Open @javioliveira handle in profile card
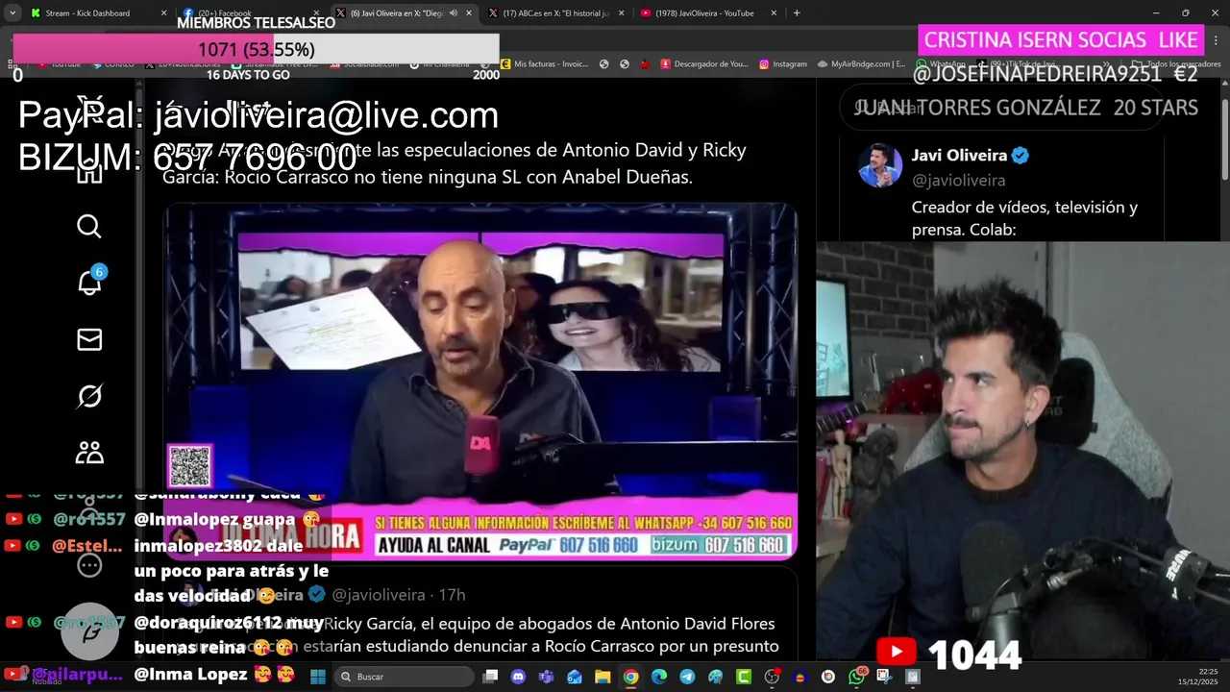 tap(958, 181)
